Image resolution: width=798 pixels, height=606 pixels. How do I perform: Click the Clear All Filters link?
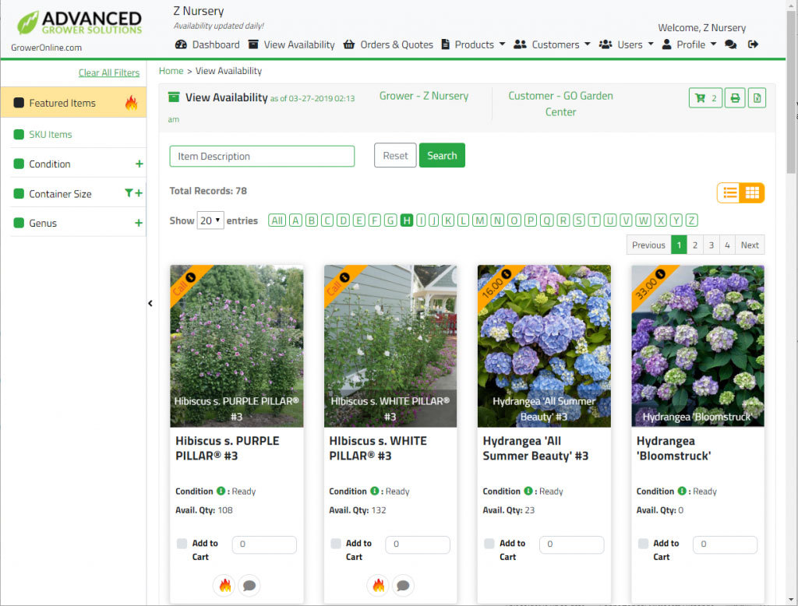click(x=109, y=73)
